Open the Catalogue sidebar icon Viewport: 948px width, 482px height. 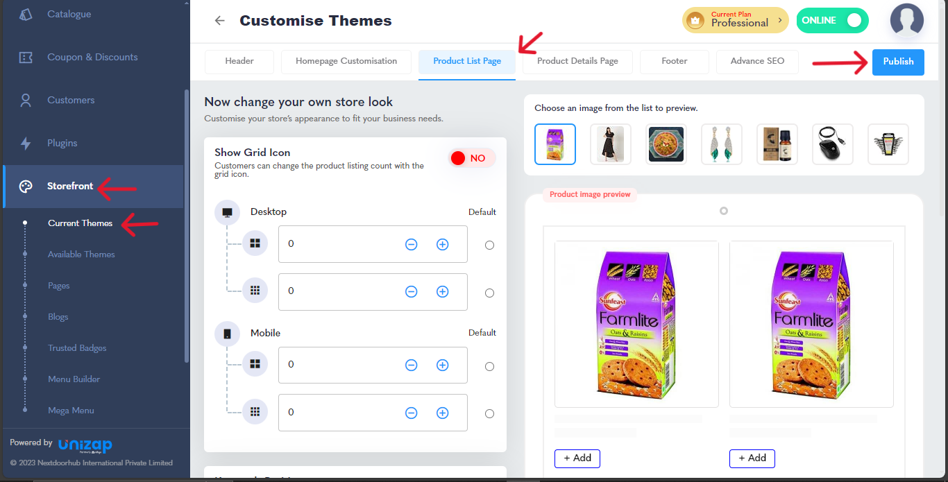[26, 14]
